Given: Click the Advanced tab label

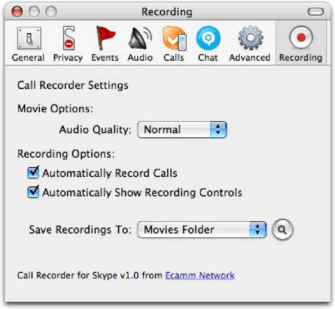Looking at the screenshot, I should 250,58.
